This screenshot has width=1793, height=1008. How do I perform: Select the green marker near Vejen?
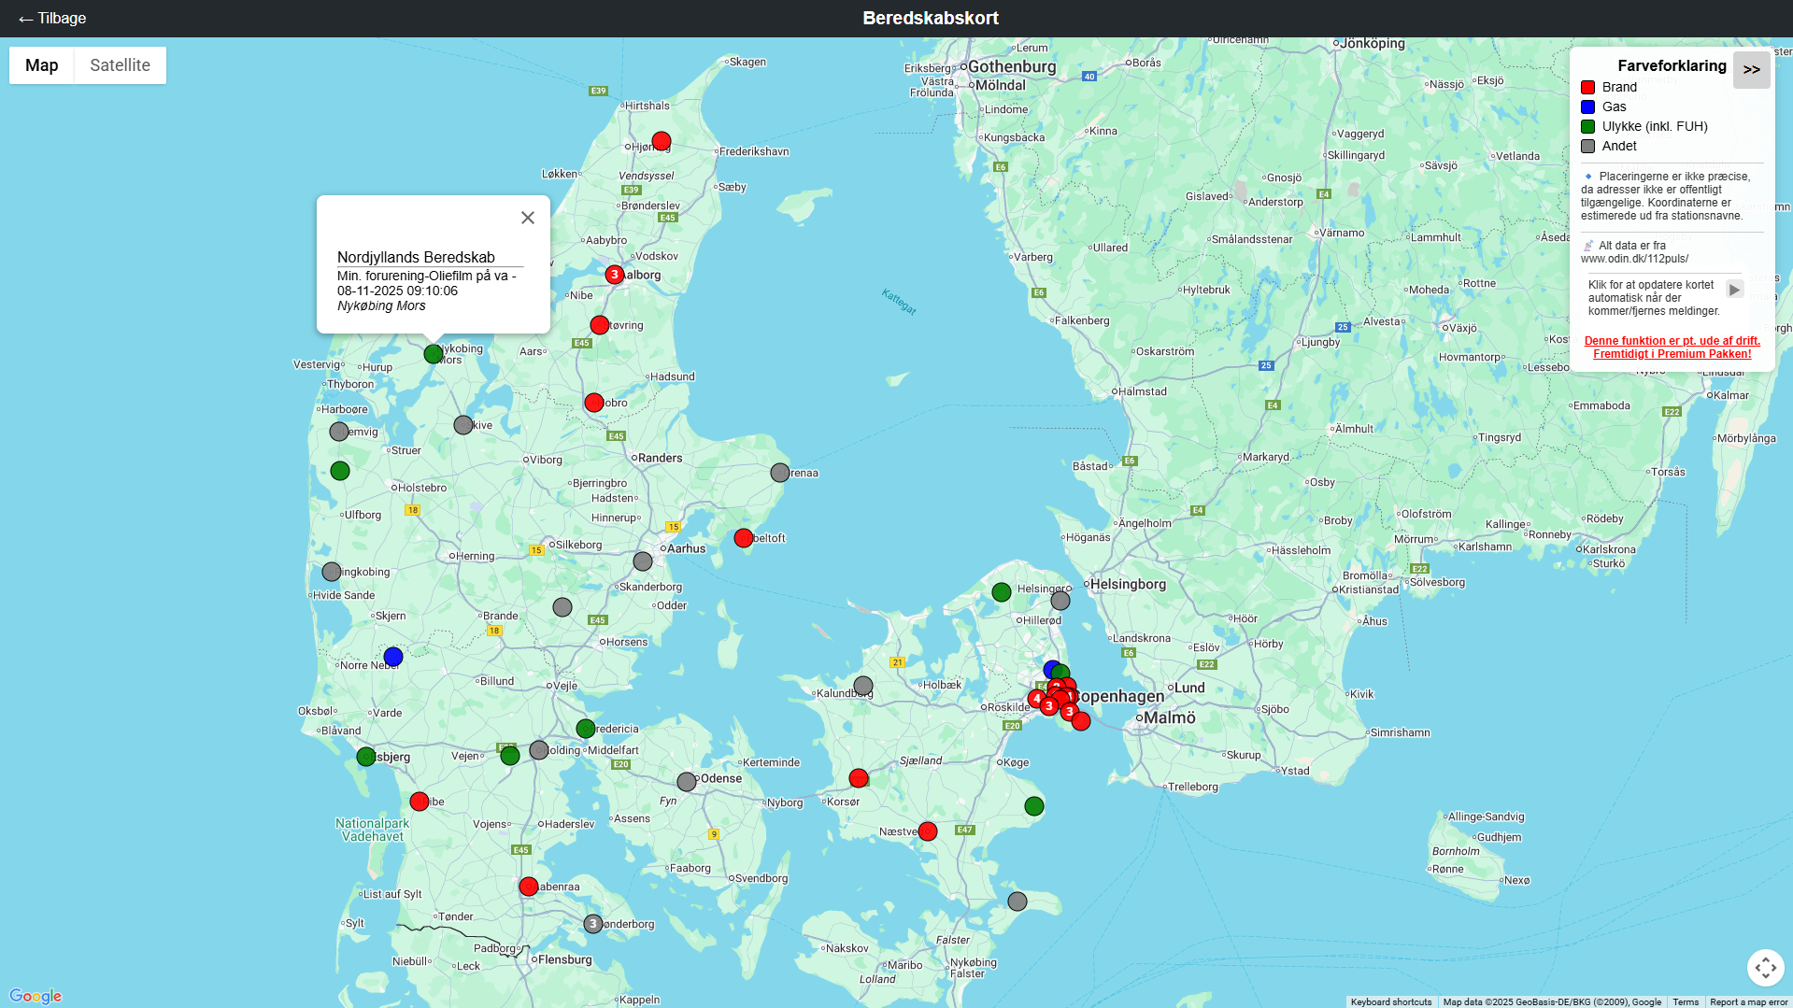coord(510,756)
